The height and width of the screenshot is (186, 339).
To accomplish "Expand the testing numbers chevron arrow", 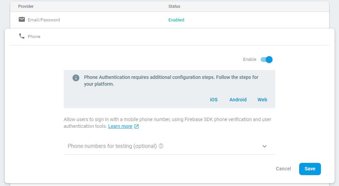I will point(264,146).
